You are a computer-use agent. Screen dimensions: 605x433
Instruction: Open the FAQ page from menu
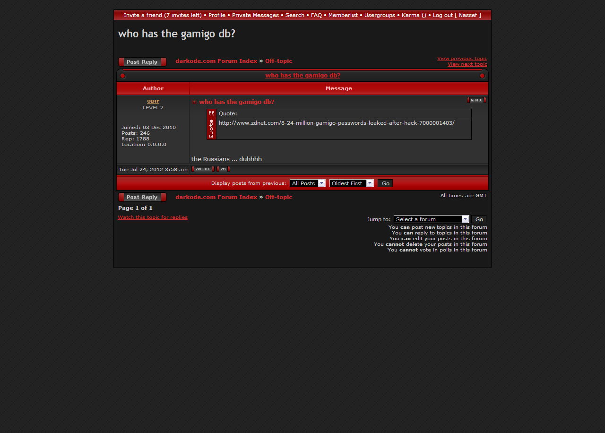pos(316,15)
